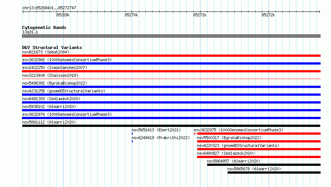Click the nsv821673 (Sebat2004) variant label
Screen dimensions: 331x187
click(46, 52)
